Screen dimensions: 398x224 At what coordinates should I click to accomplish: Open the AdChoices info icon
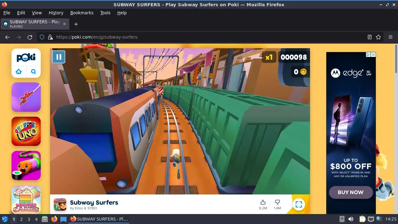368,54
